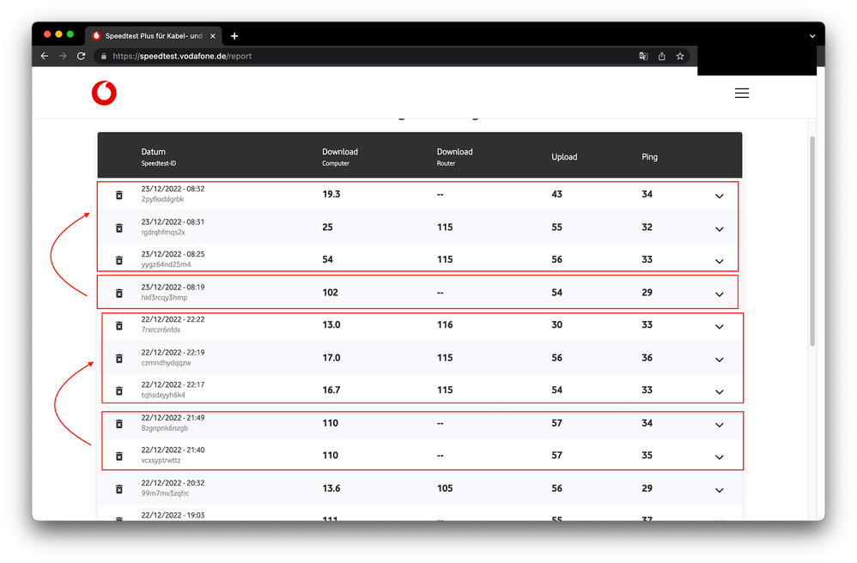Go forward in browser history
The width and height of the screenshot is (857, 563).
tap(63, 56)
